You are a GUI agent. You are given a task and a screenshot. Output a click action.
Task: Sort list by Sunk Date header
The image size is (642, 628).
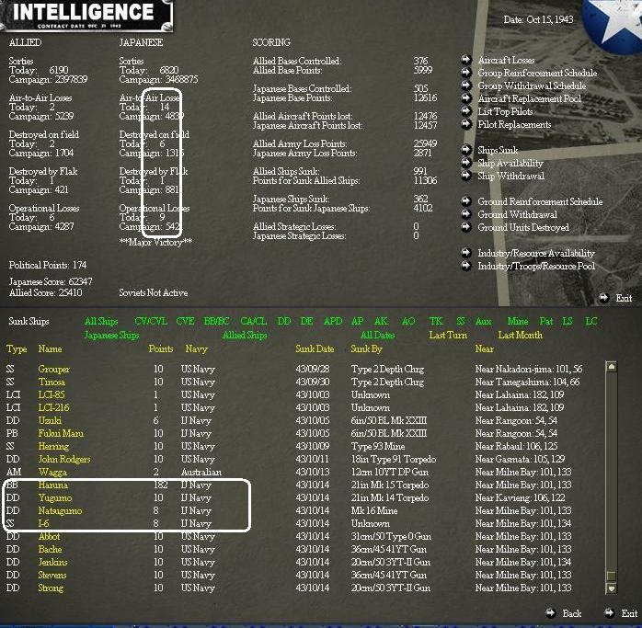click(315, 349)
